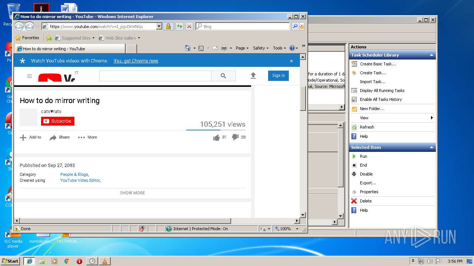474x266 pixels.
Task: Click the YouTube search magnifier button
Action: [x=223, y=76]
